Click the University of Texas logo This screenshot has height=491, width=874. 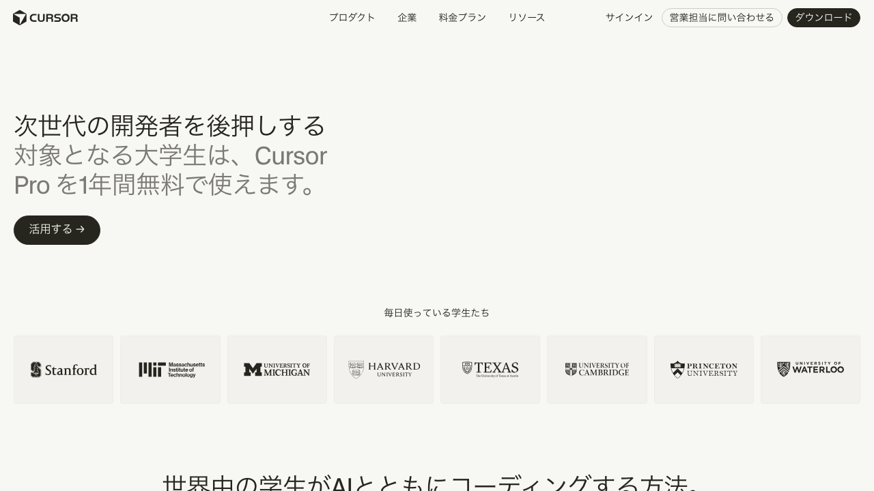pos(490,369)
